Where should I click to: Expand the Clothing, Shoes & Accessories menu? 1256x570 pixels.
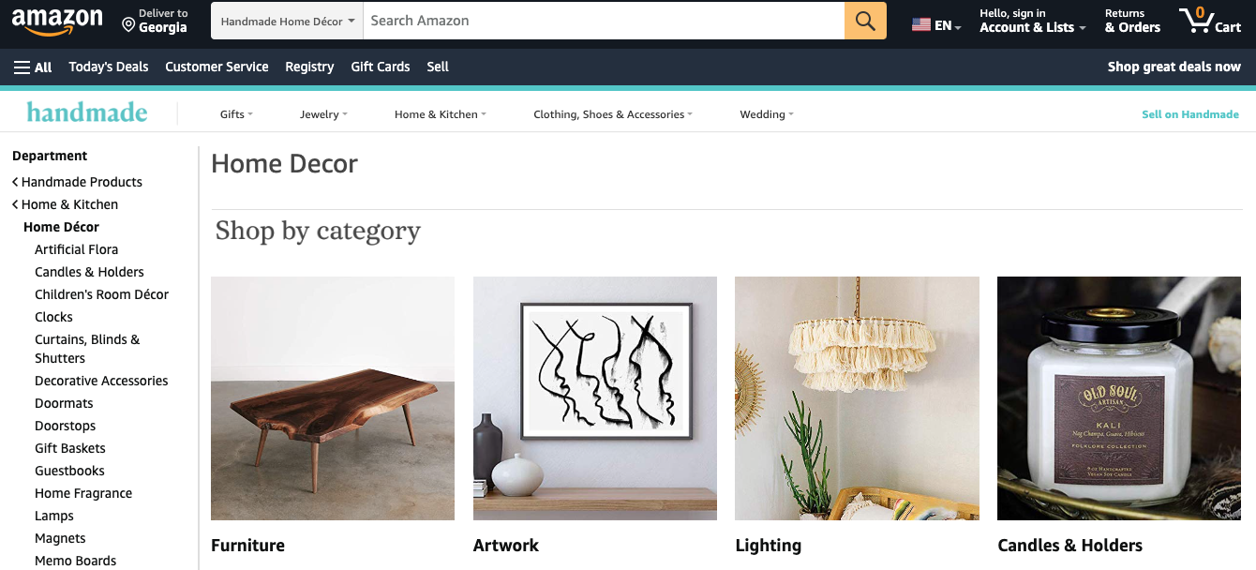click(x=613, y=114)
